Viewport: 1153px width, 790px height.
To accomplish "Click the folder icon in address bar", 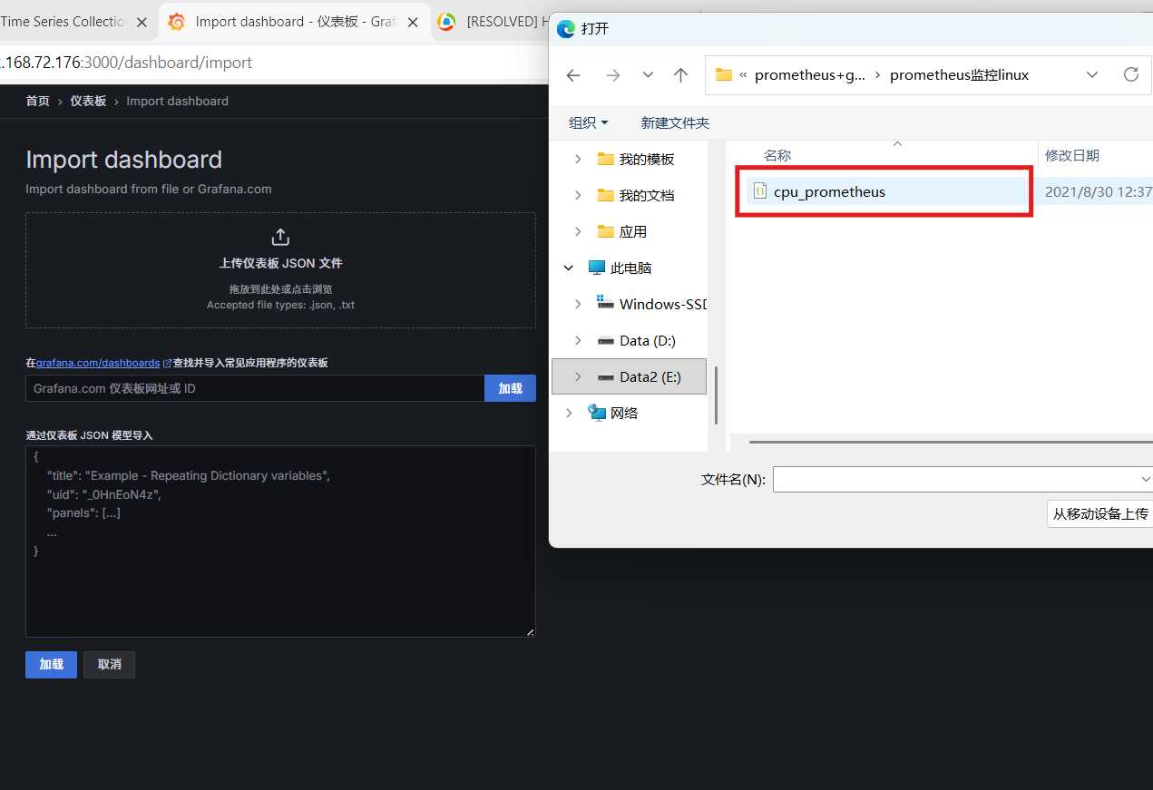I will click(723, 75).
